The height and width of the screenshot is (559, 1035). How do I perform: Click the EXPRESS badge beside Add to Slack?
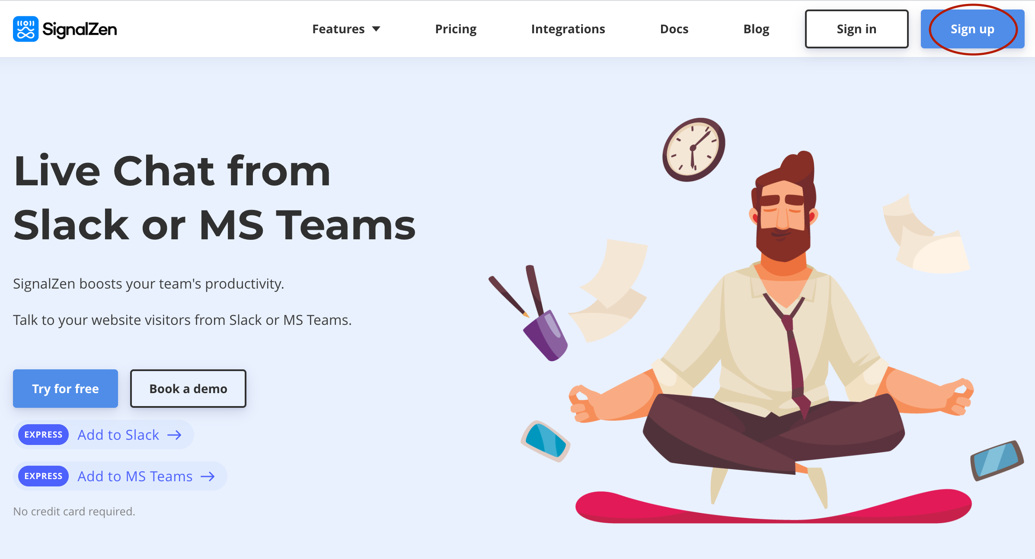coord(43,435)
